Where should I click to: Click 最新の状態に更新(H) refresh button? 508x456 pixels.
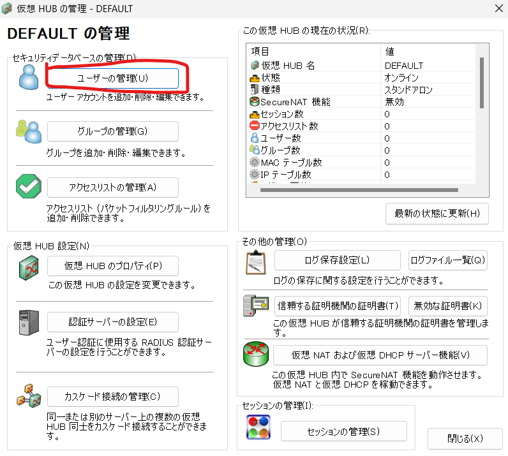click(x=437, y=214)
